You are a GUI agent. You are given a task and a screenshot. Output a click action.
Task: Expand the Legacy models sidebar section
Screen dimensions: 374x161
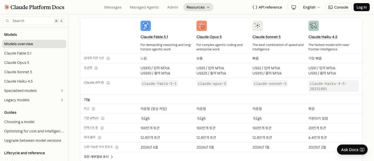click(x=62, y=100)
